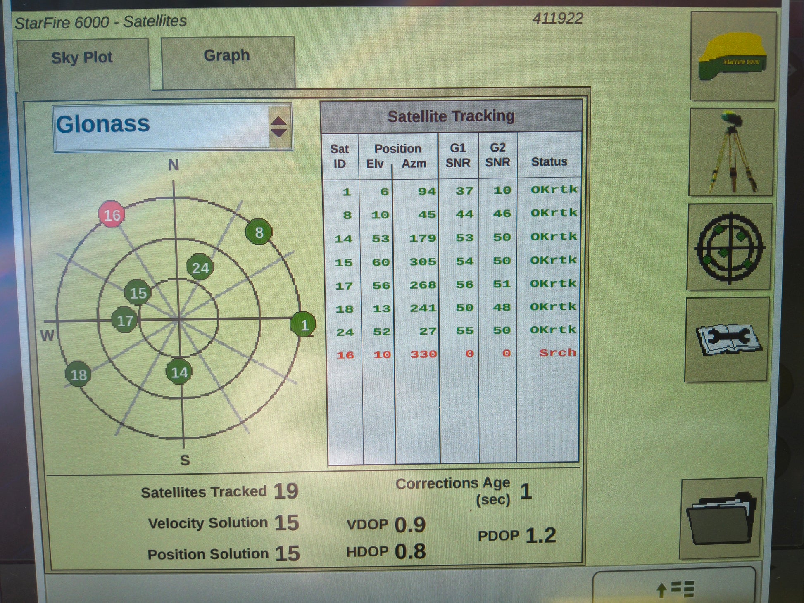
Task: Click the Satellite Tracking table header
Action: (451, 116)
